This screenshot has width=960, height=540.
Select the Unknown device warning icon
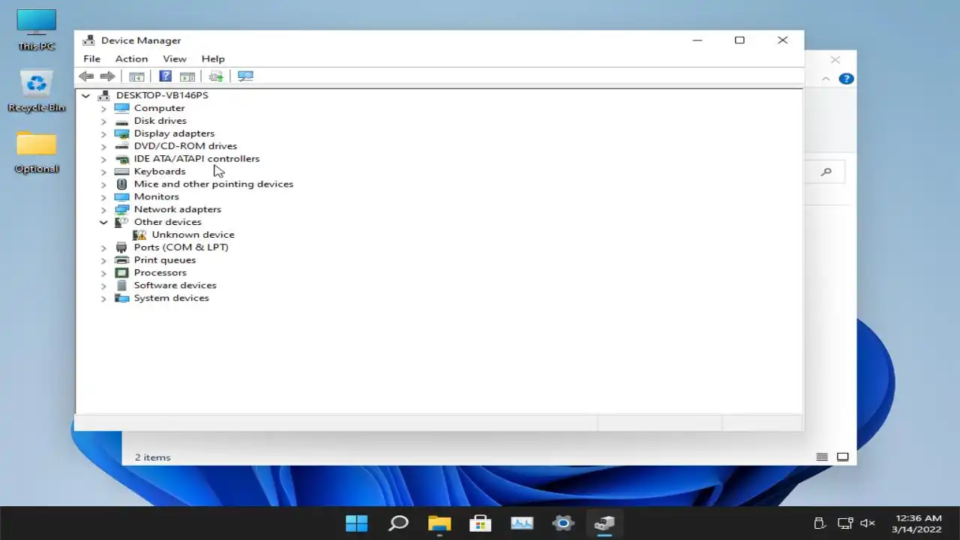click(139, 235)
